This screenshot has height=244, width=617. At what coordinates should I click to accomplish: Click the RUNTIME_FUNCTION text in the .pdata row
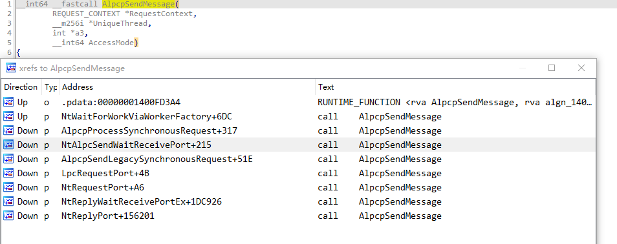(x=455, y=102)
